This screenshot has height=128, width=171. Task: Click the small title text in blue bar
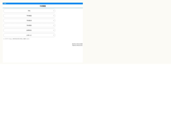pyautogui.click(x=5, y=3)
